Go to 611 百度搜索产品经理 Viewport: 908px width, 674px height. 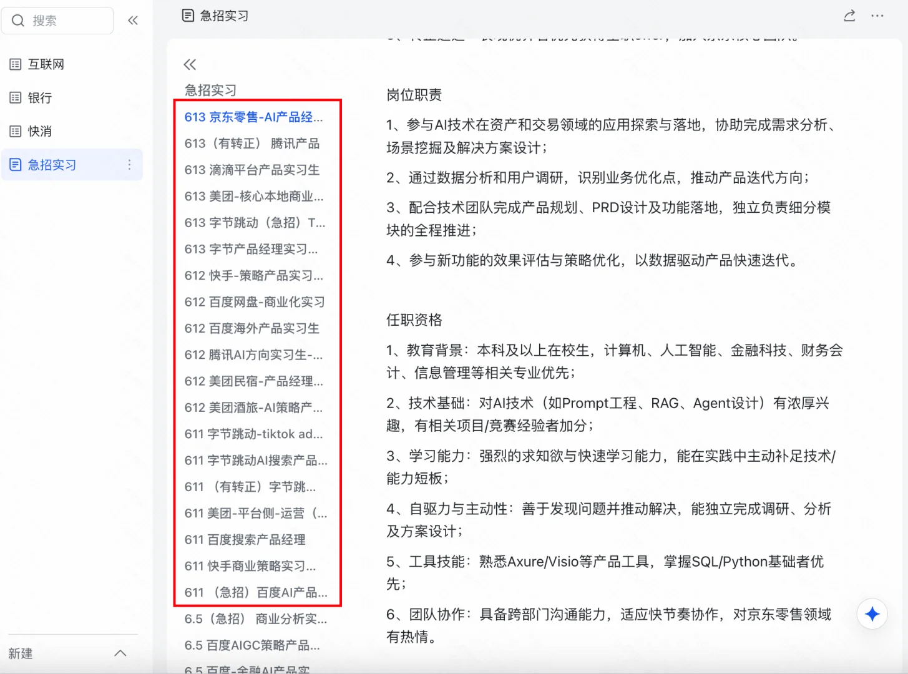[245, 540]
